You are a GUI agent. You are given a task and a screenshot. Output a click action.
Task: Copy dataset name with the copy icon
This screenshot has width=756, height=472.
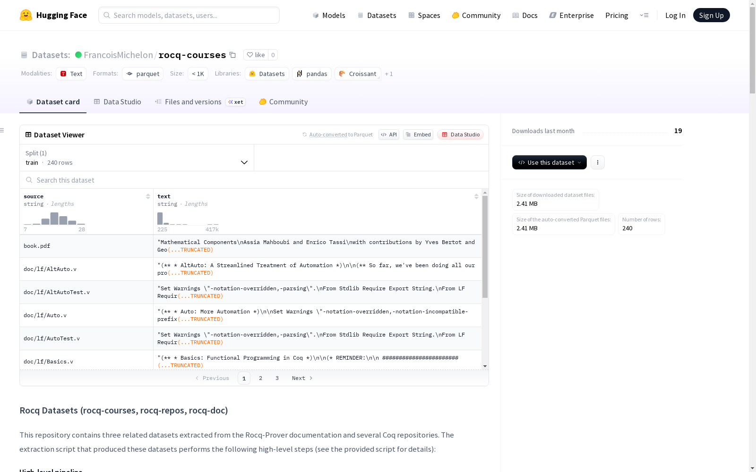(232, 55)
